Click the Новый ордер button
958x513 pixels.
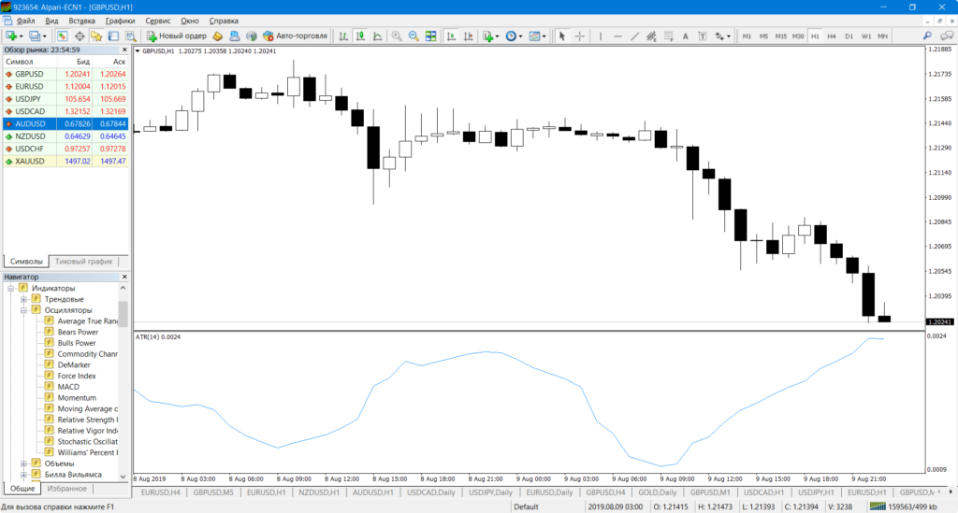177,36
